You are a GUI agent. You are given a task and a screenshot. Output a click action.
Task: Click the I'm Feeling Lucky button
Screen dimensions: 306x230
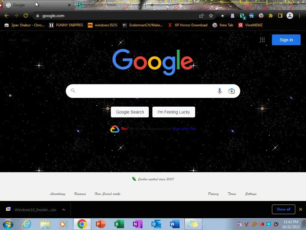click(x=174, y=112)
